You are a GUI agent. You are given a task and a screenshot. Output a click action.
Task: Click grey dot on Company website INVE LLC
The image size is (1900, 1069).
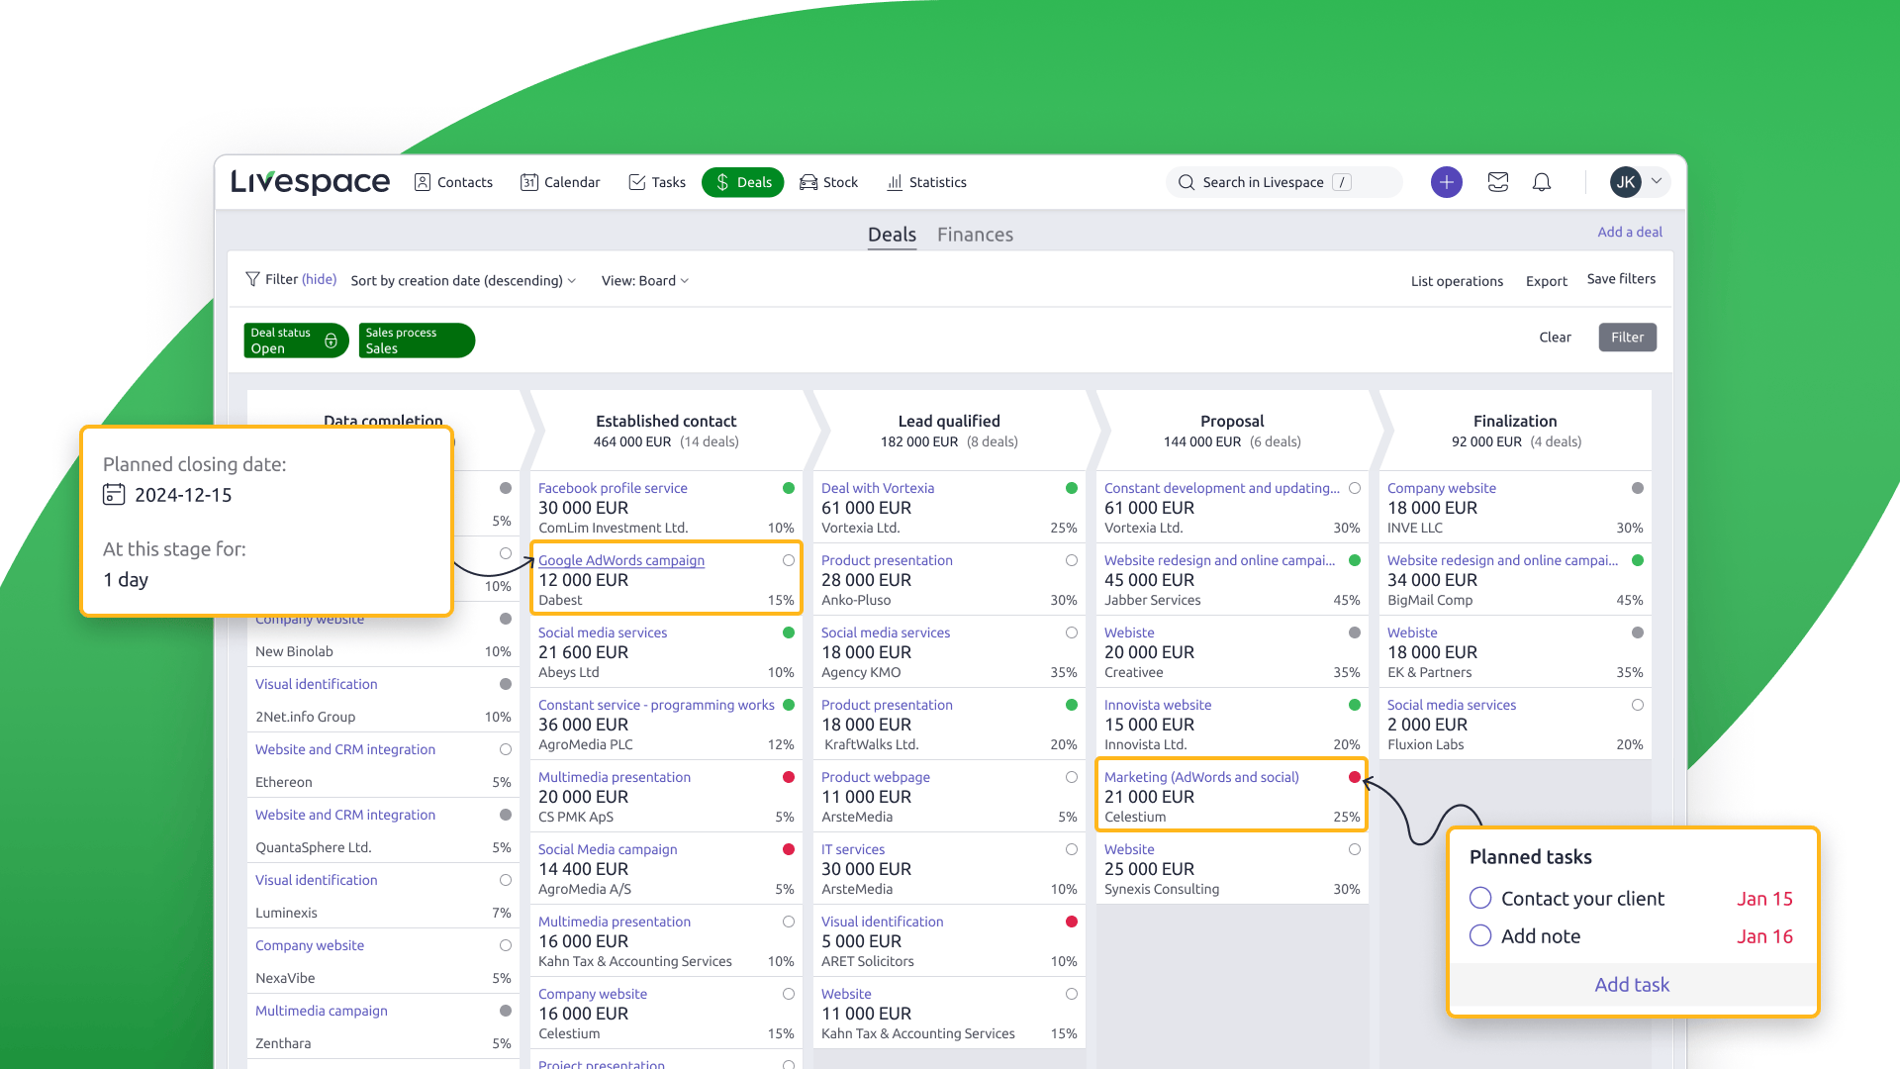click(x=1638, y=488)
